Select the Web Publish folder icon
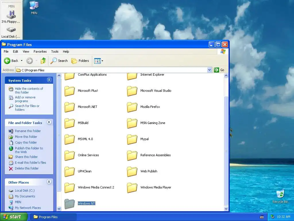The height and width of the screenshot is (221, 294). 132,172
